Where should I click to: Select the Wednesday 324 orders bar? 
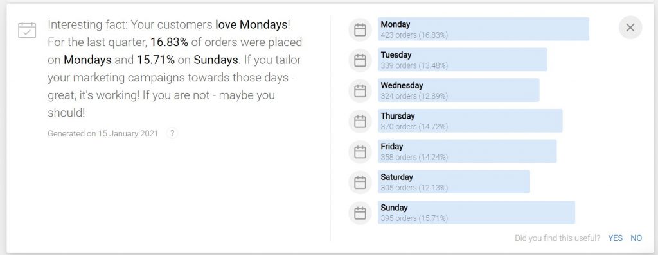(458, 90)
